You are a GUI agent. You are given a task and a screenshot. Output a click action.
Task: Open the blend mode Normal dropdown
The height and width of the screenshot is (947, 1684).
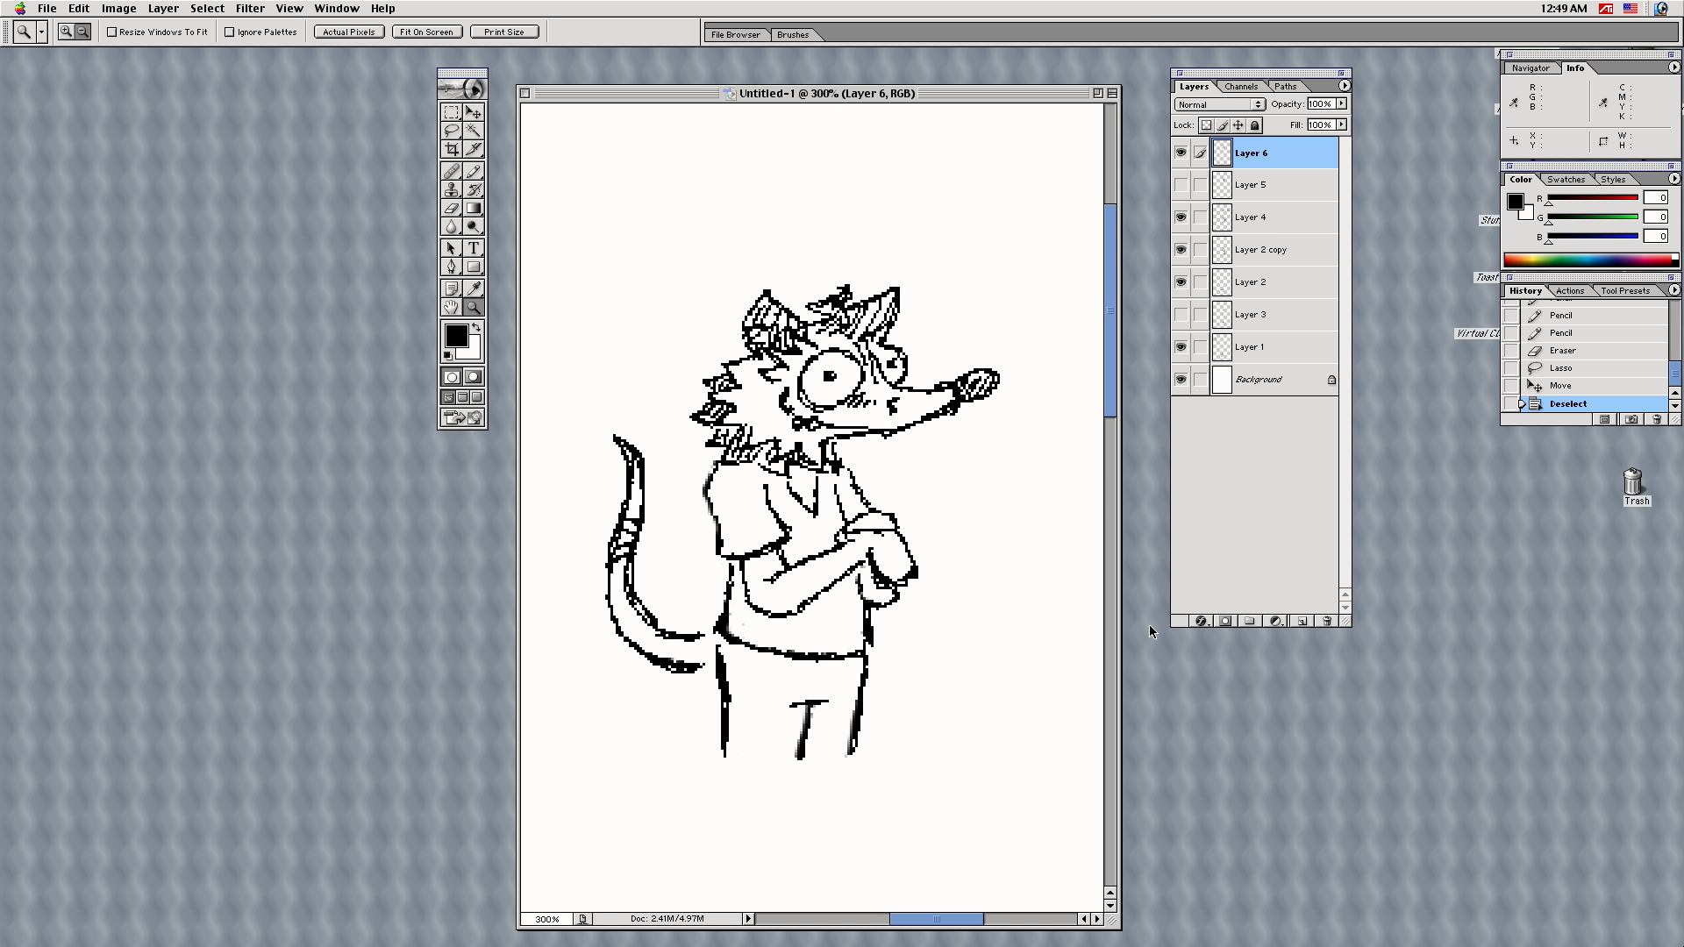click(x=1219, y=104)
